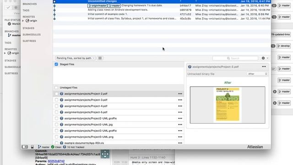This screenshot has width=293, height=165.
Task: Open the After view selector dropdown
Action: (x=257, y=74)
